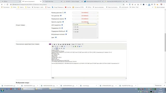Viewport: 166px width, 93px height.
Task: Show info for Встроенные колонки option
Action: pos(66,34)
